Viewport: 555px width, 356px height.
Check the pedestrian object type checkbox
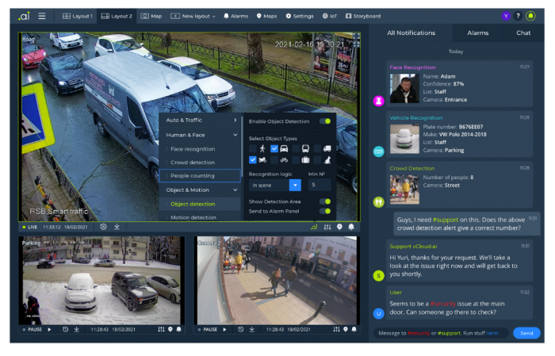253,148
